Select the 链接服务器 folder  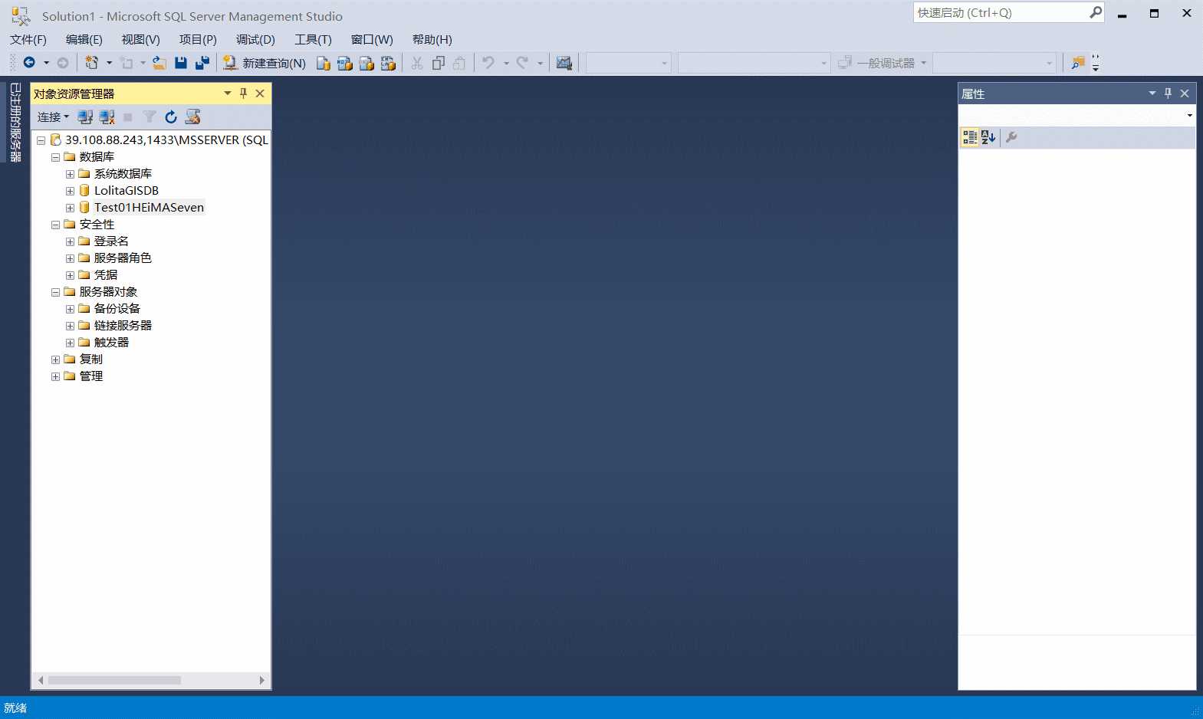(123, 326)
